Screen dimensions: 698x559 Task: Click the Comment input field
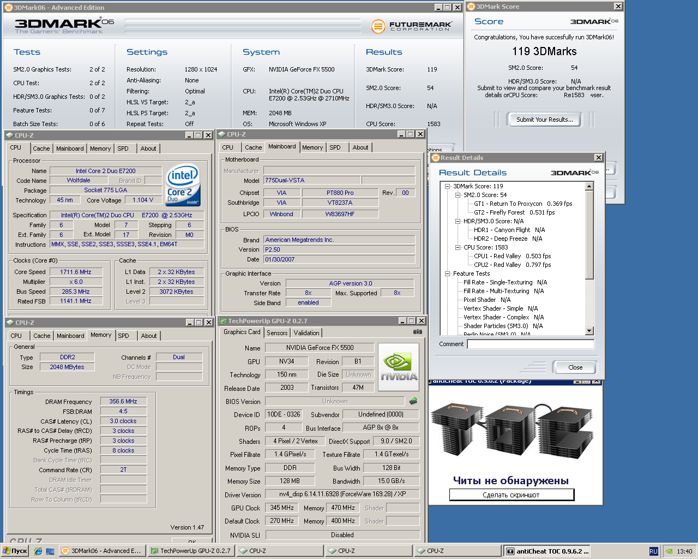[531, 344]
